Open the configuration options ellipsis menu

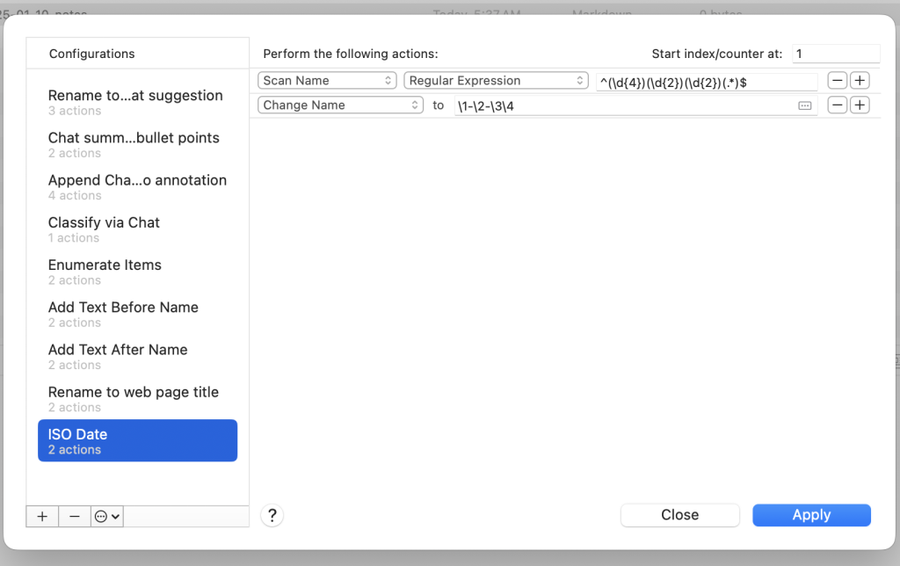click(x=107, y=516)
